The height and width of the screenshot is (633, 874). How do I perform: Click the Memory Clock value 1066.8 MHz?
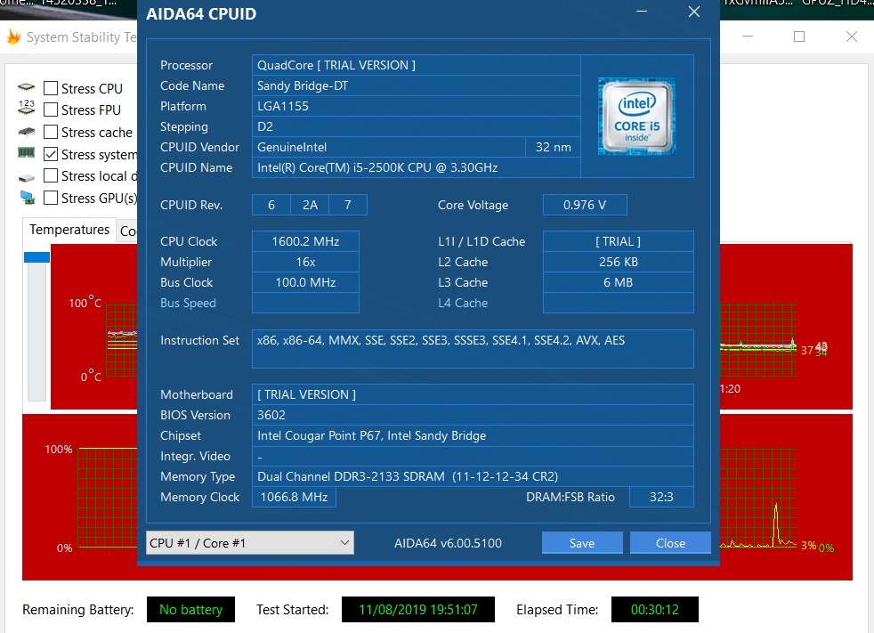point(294,497)
